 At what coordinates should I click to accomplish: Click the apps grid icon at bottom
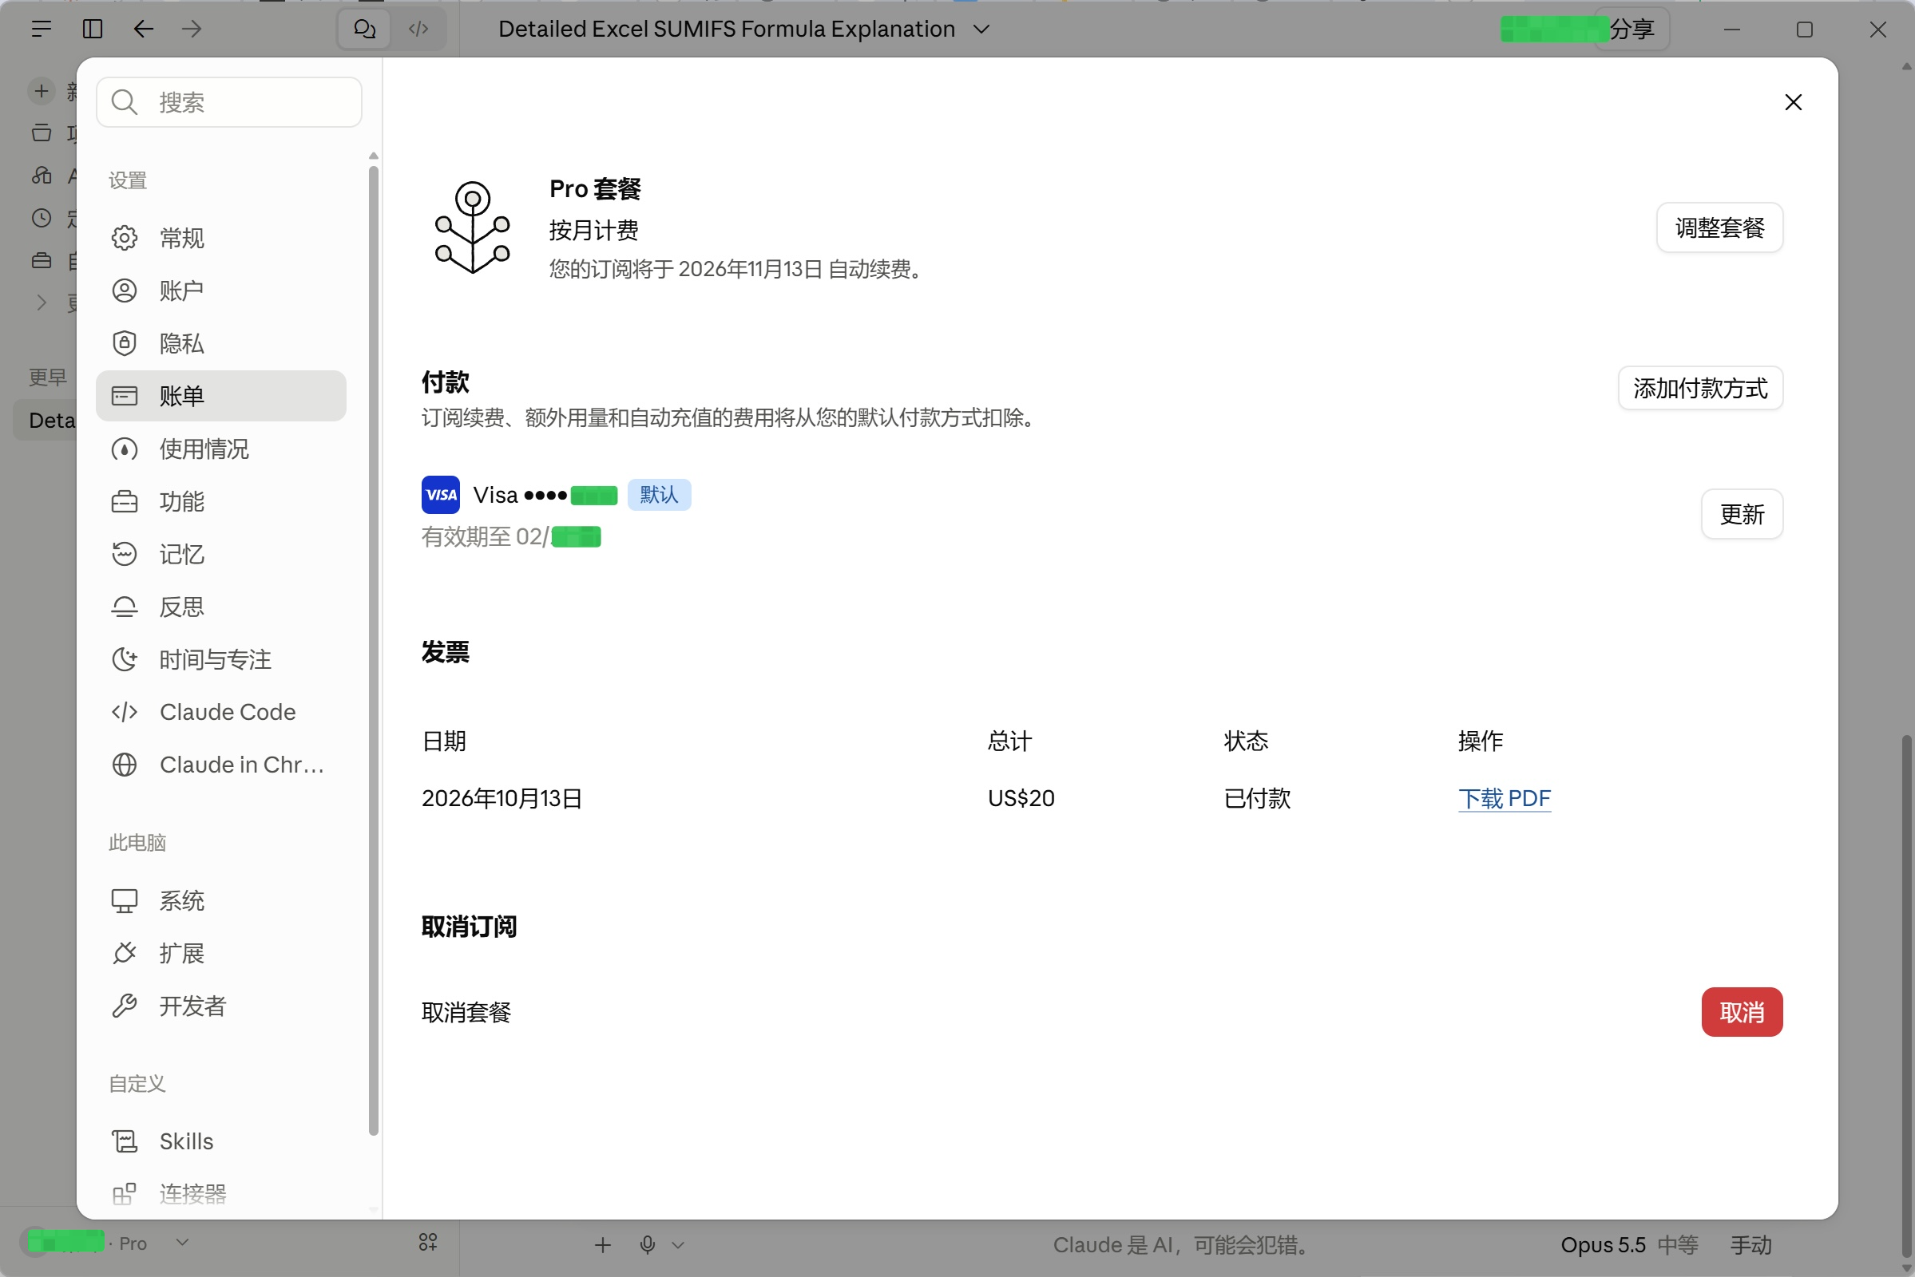point(428,1242)
